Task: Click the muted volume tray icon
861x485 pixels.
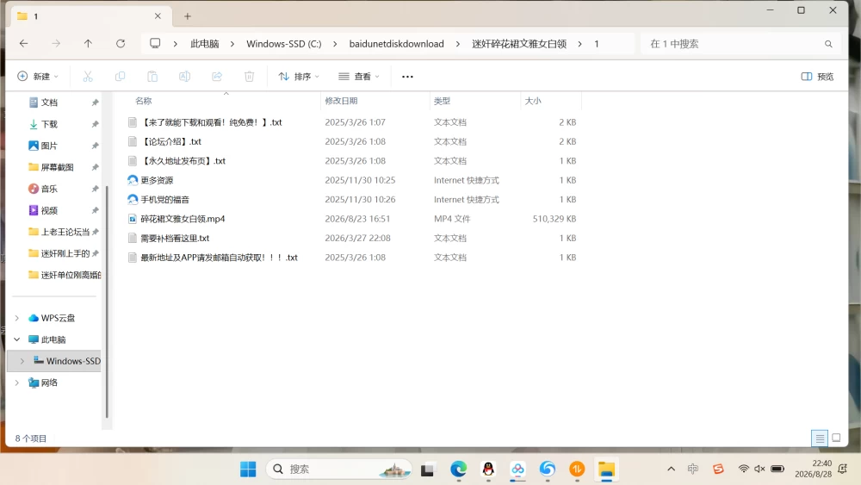Action: coord(760,469)
